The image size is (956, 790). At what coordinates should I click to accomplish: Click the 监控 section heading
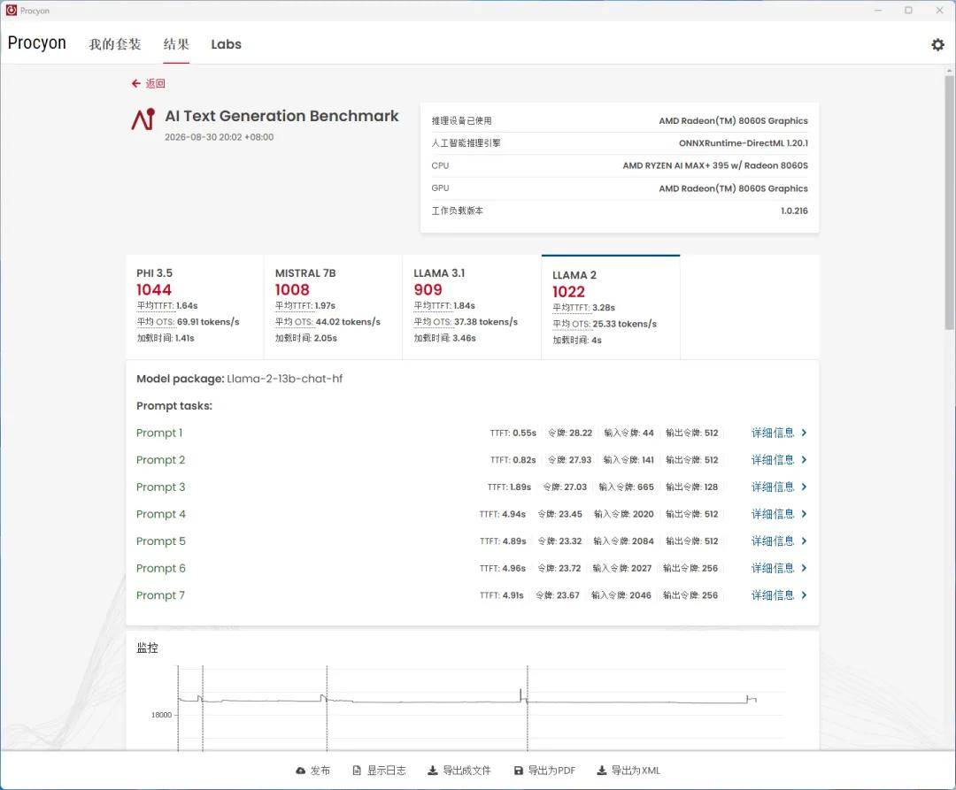coord(147,648)
